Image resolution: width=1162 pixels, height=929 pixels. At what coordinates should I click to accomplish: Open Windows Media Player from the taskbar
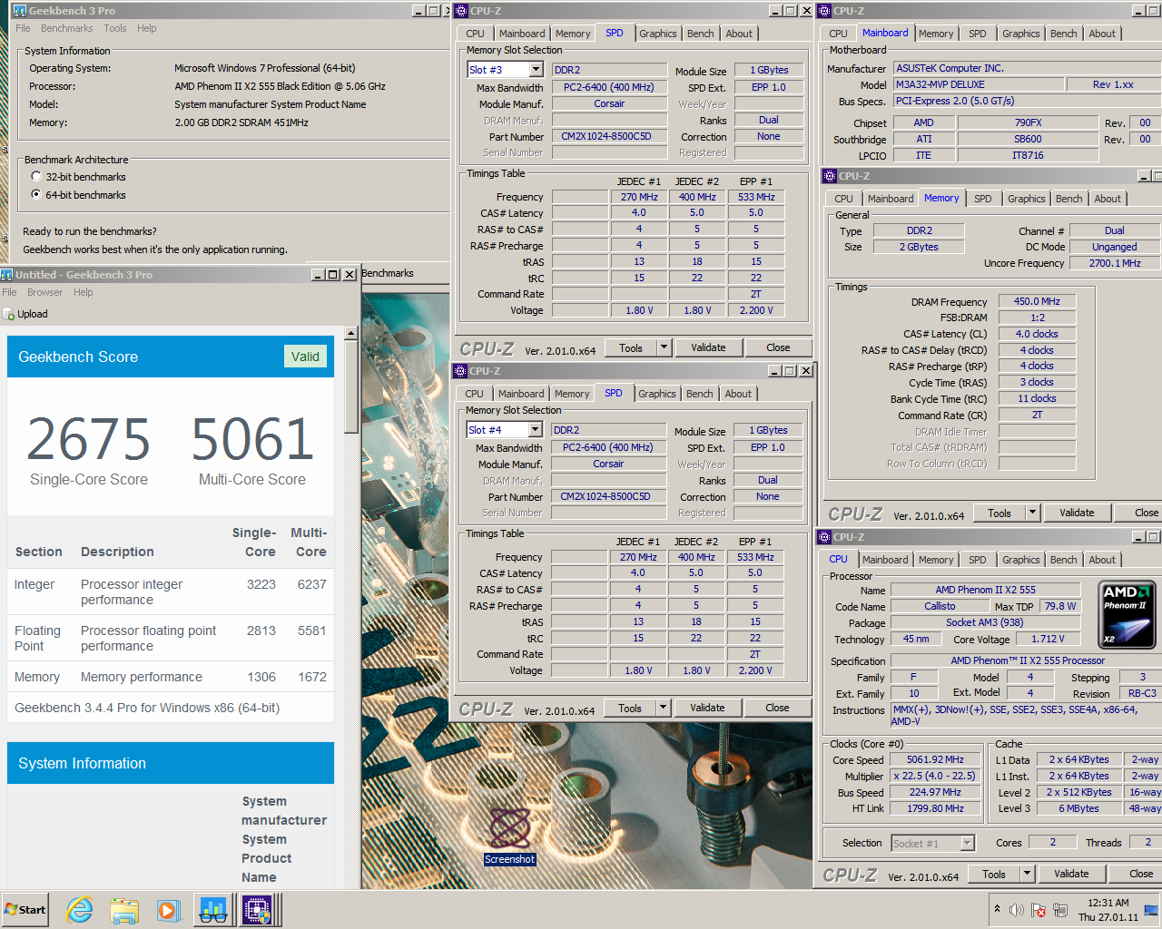click(x=168, y=910)
